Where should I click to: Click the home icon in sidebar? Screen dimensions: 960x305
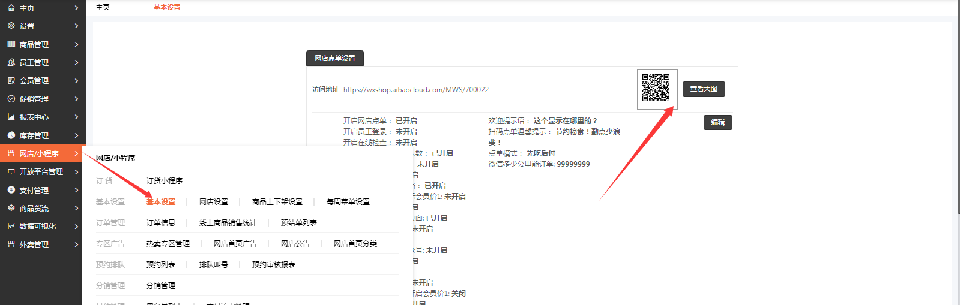click(x=11, y=8)
